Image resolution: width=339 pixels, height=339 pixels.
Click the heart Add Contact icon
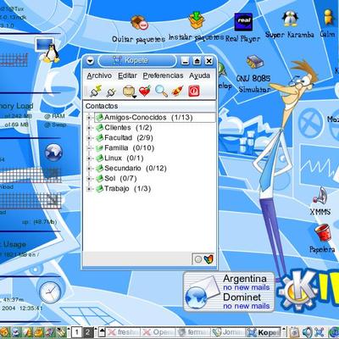145,92
